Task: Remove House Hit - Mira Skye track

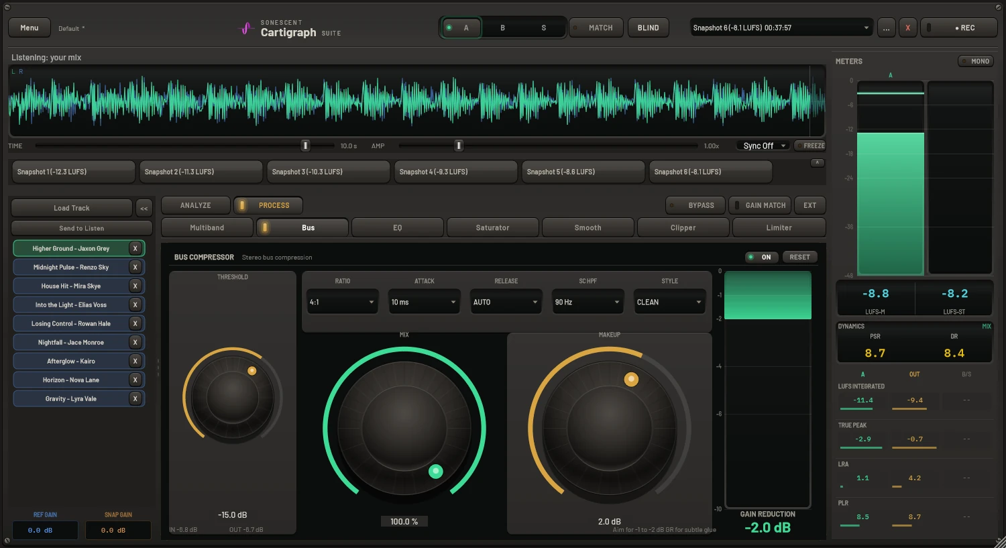Action: pos(135,286)
